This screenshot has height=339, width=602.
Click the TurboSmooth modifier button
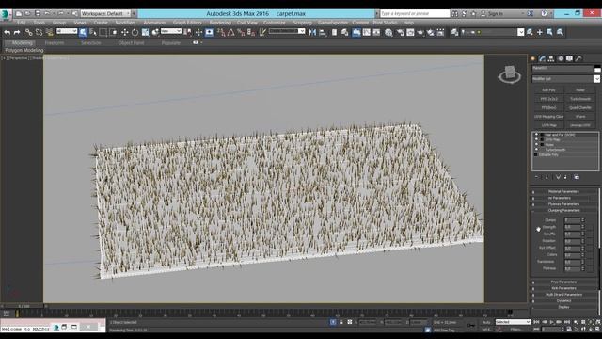click(x=580, y=99)
